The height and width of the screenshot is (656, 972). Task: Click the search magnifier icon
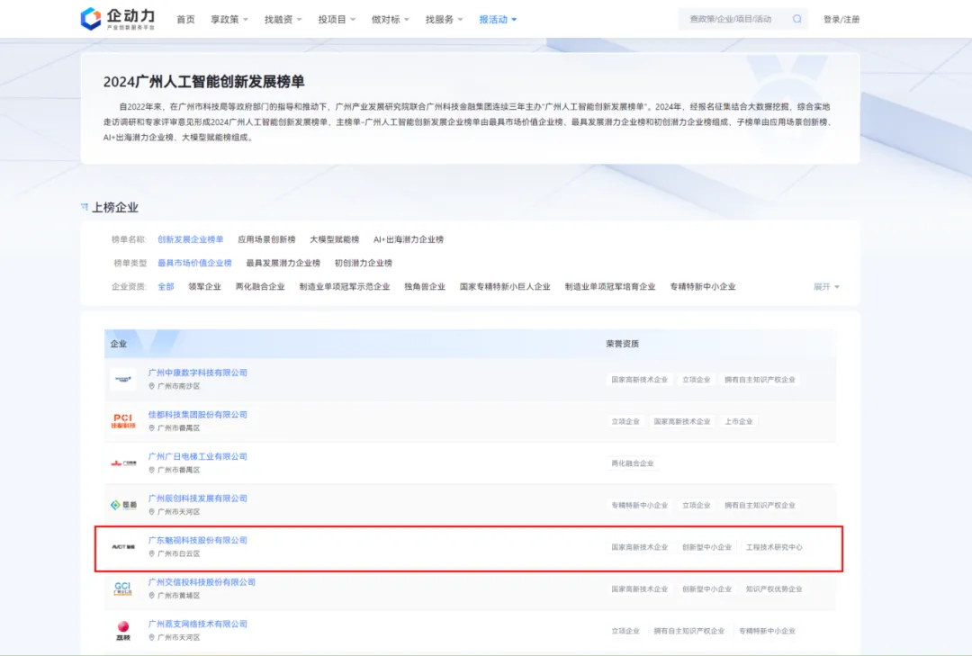tap(796, 19)
